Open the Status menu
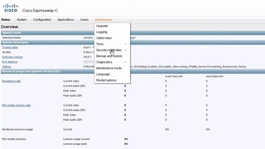 (x=5, y=19)
